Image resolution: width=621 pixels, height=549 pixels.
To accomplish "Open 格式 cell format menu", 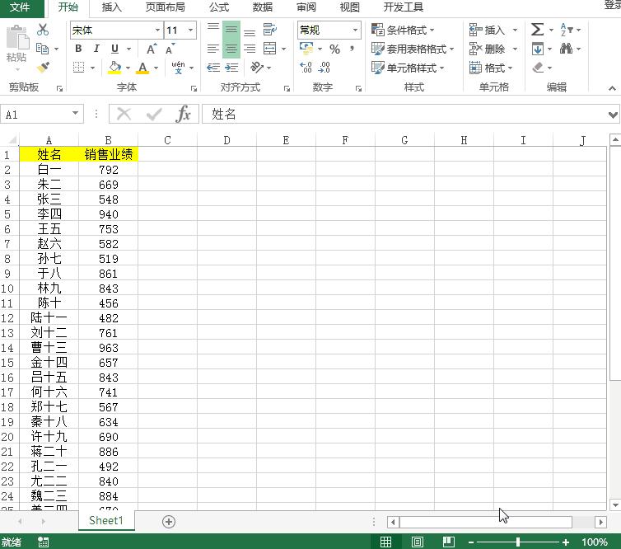I will pyautogui.click(x=491, y=68).
